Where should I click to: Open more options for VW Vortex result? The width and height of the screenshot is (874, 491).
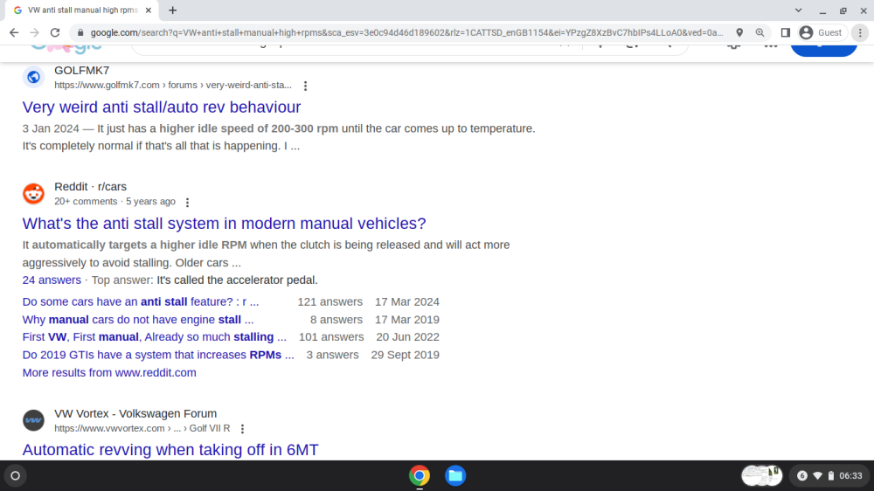(242, 429)
